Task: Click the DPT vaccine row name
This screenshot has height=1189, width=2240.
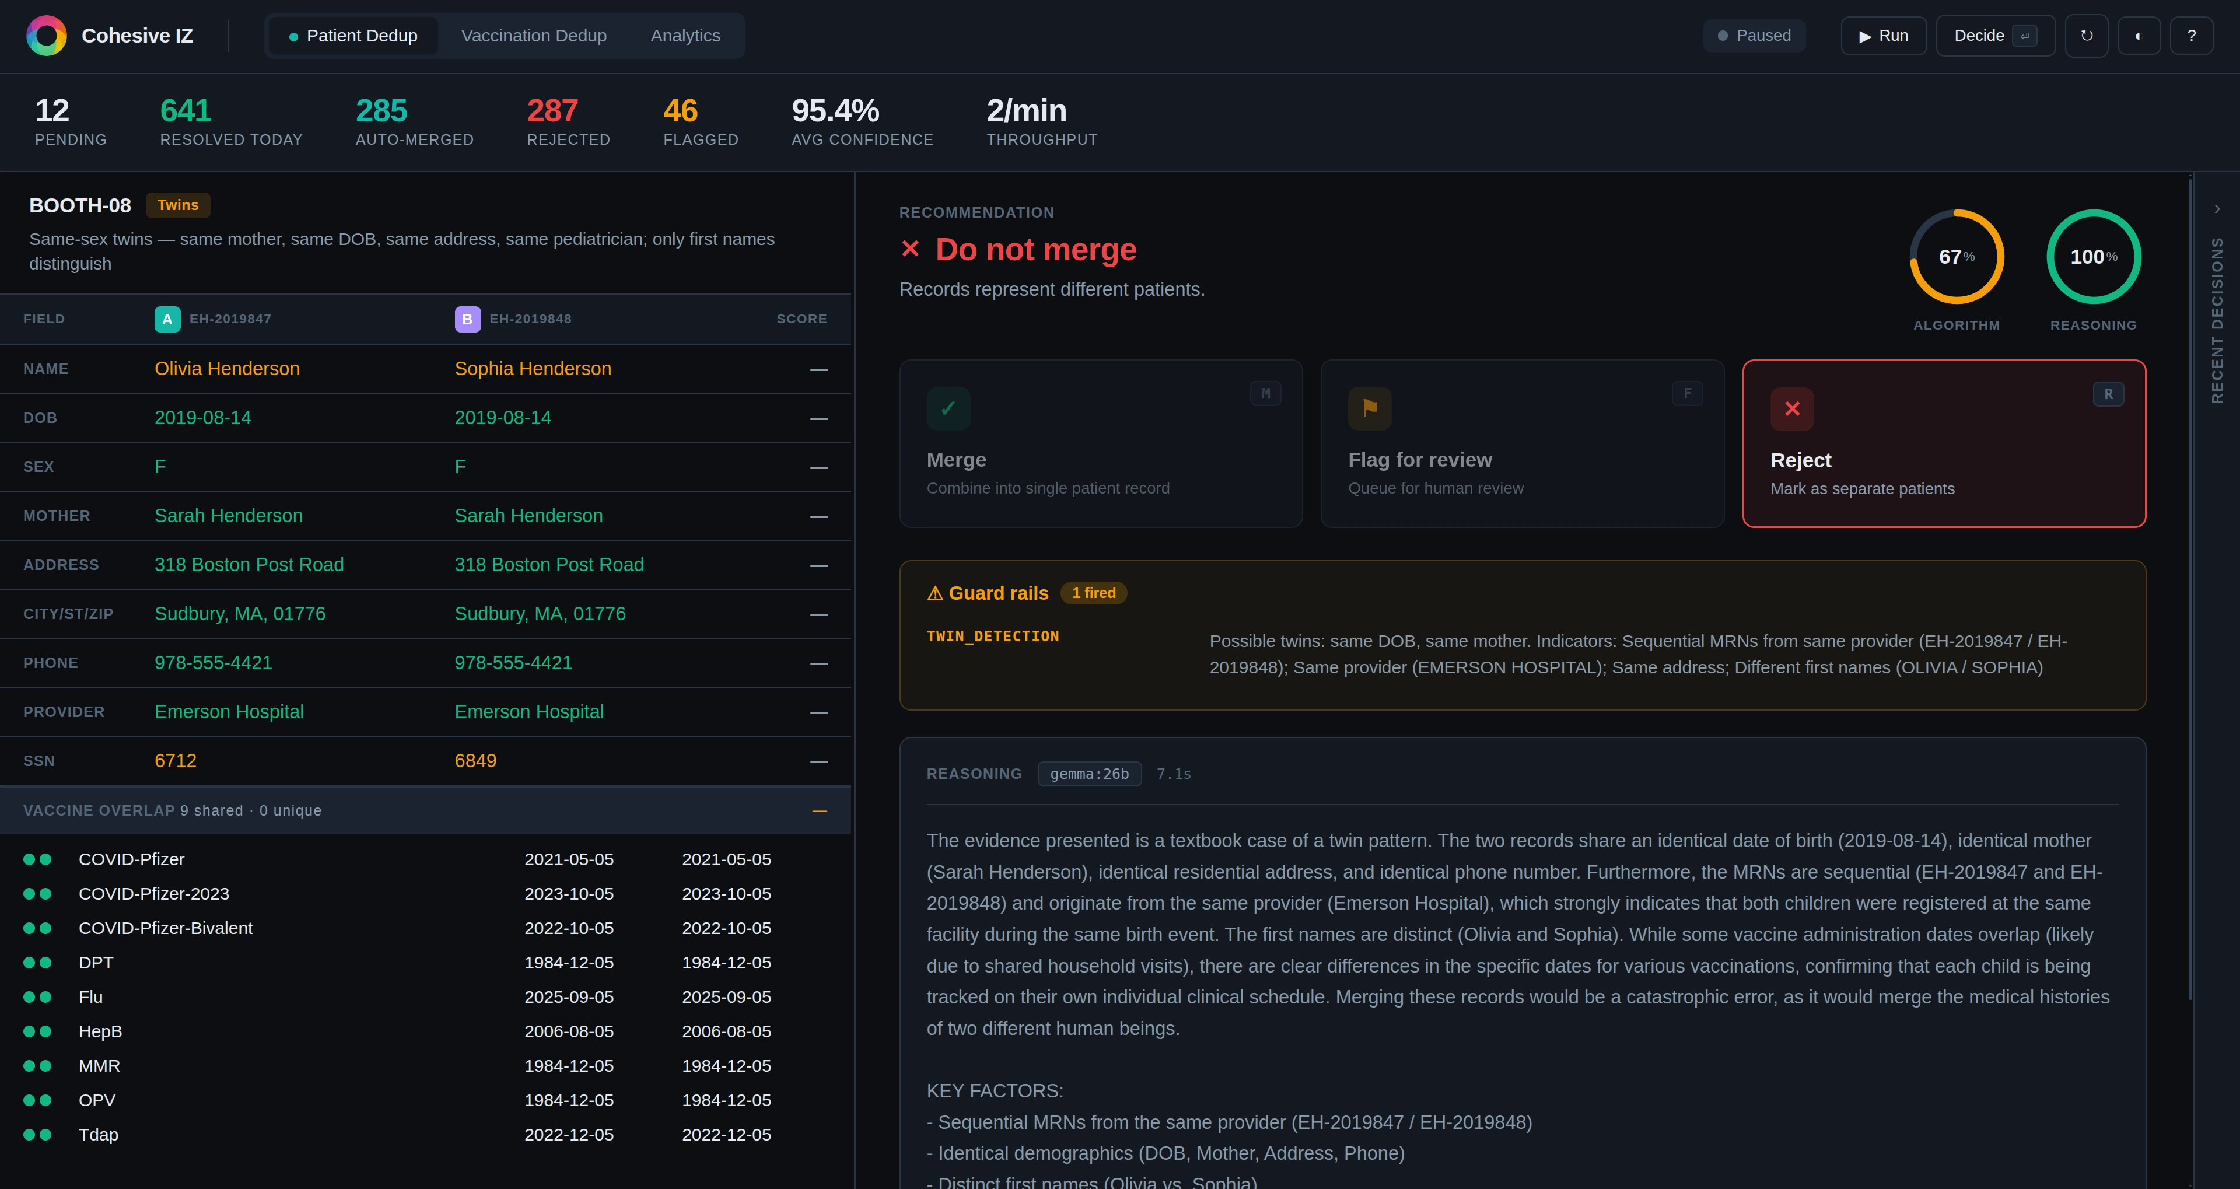Action: (96, 963)
